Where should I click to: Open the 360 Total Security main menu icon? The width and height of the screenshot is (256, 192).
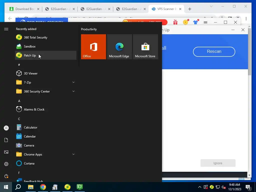tap(205, 22)
